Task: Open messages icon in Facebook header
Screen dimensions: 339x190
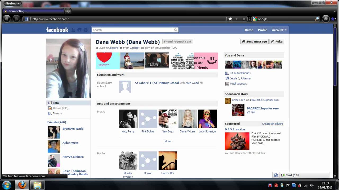Action: tap(79, 30)
